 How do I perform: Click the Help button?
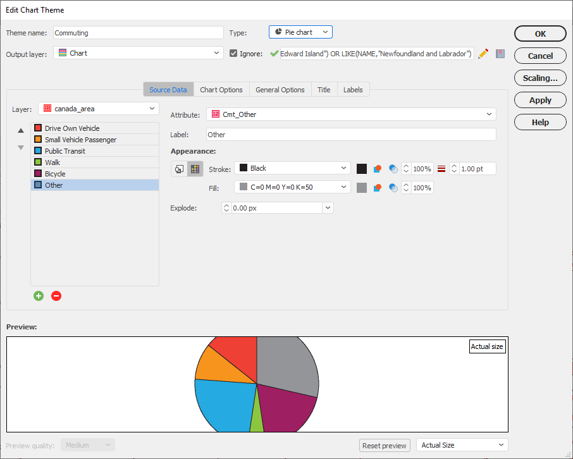click(x=540, y=122)
